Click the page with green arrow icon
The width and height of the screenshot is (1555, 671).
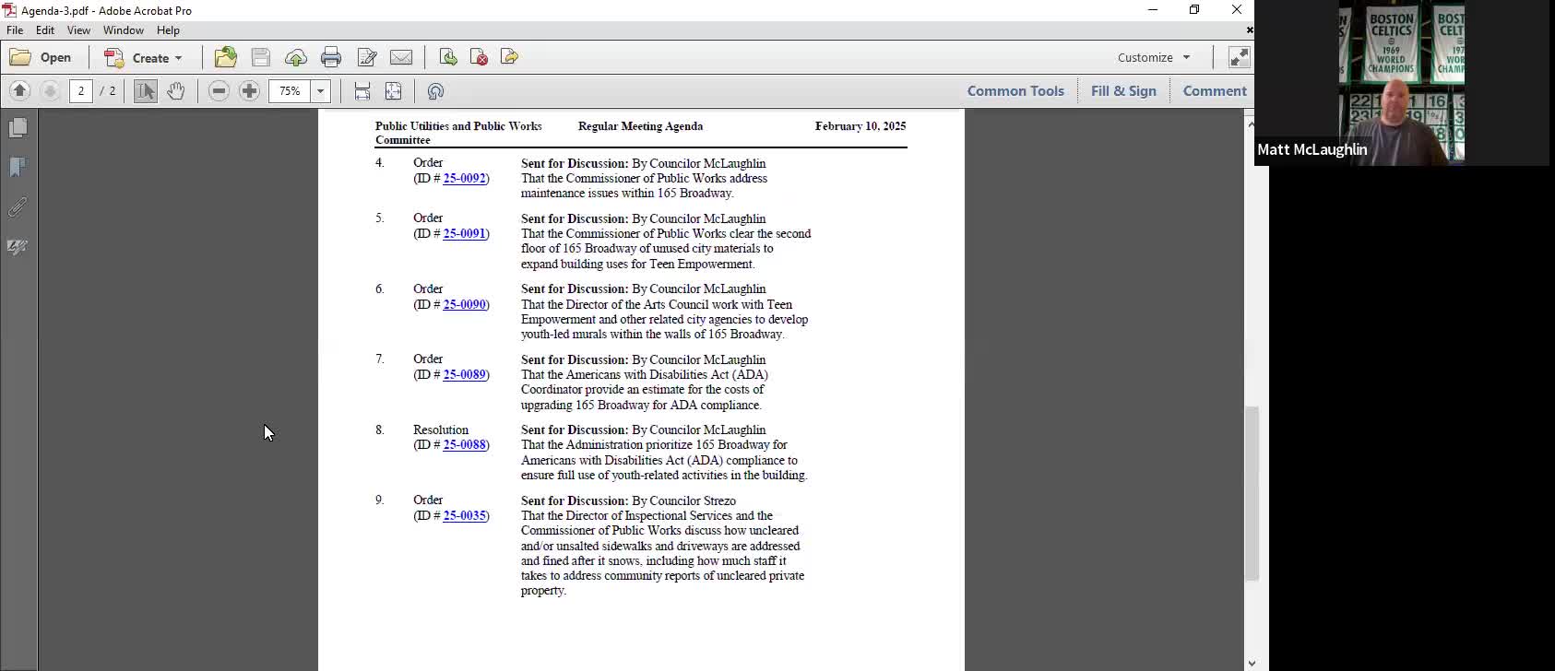tap(448, 57)
